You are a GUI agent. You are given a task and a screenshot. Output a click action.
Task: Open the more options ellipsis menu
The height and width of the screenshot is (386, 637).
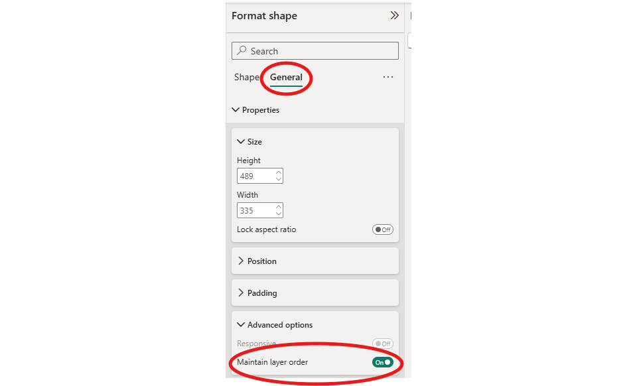388,78
